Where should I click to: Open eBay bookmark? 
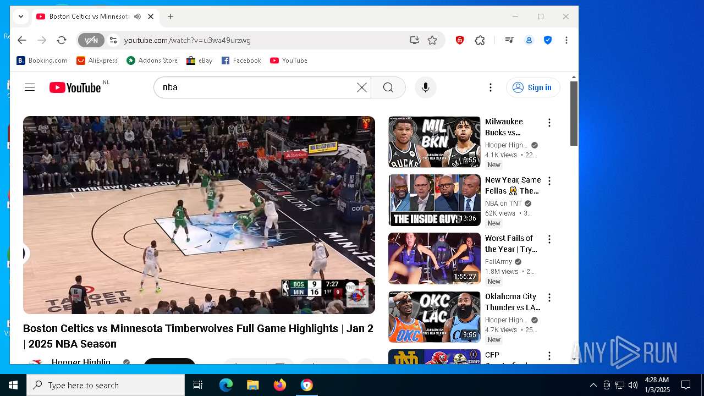[x=200, y=61]
